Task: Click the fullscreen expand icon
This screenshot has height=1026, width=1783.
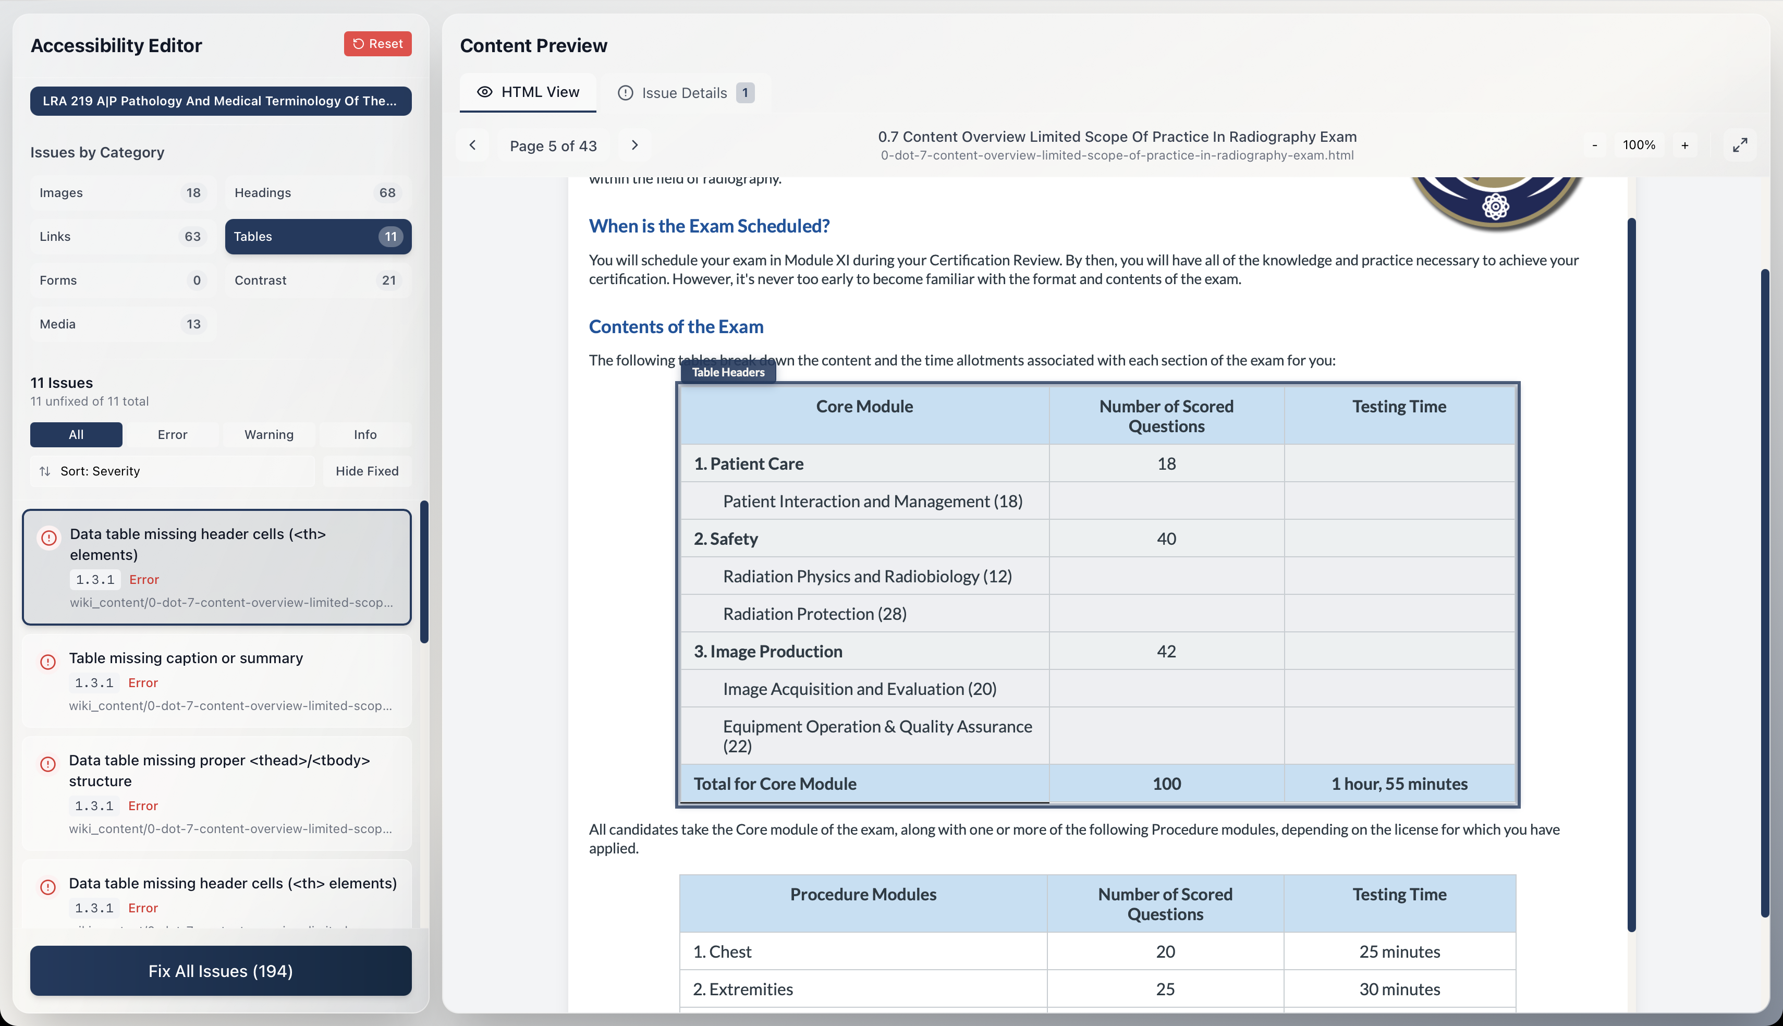Action: [x=1740, y=144]
